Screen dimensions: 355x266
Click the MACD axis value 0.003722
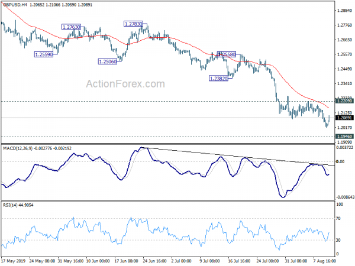345,147
